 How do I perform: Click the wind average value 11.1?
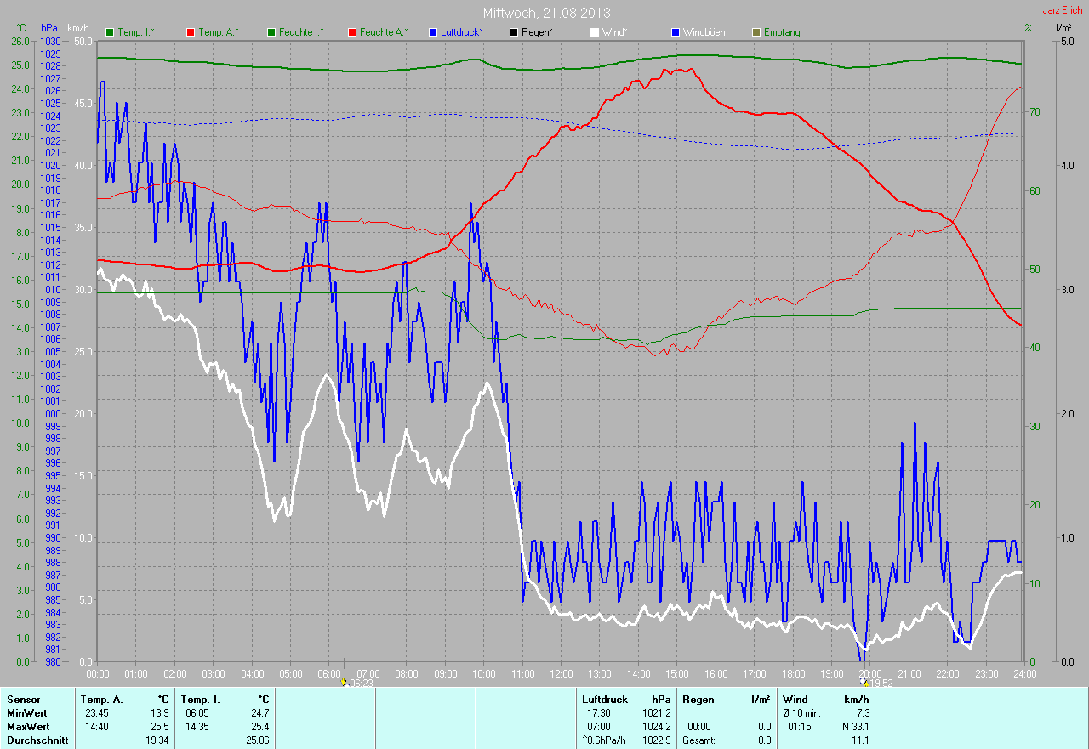[x=860, y=740]
